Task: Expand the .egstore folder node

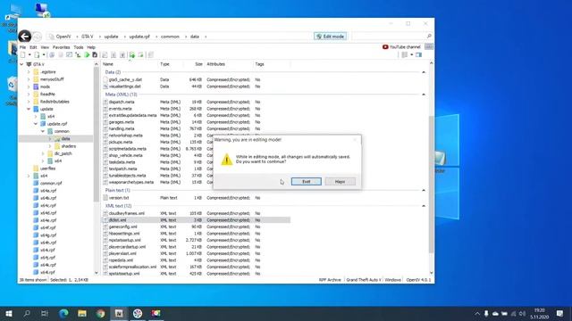Action: pos(29,72)
